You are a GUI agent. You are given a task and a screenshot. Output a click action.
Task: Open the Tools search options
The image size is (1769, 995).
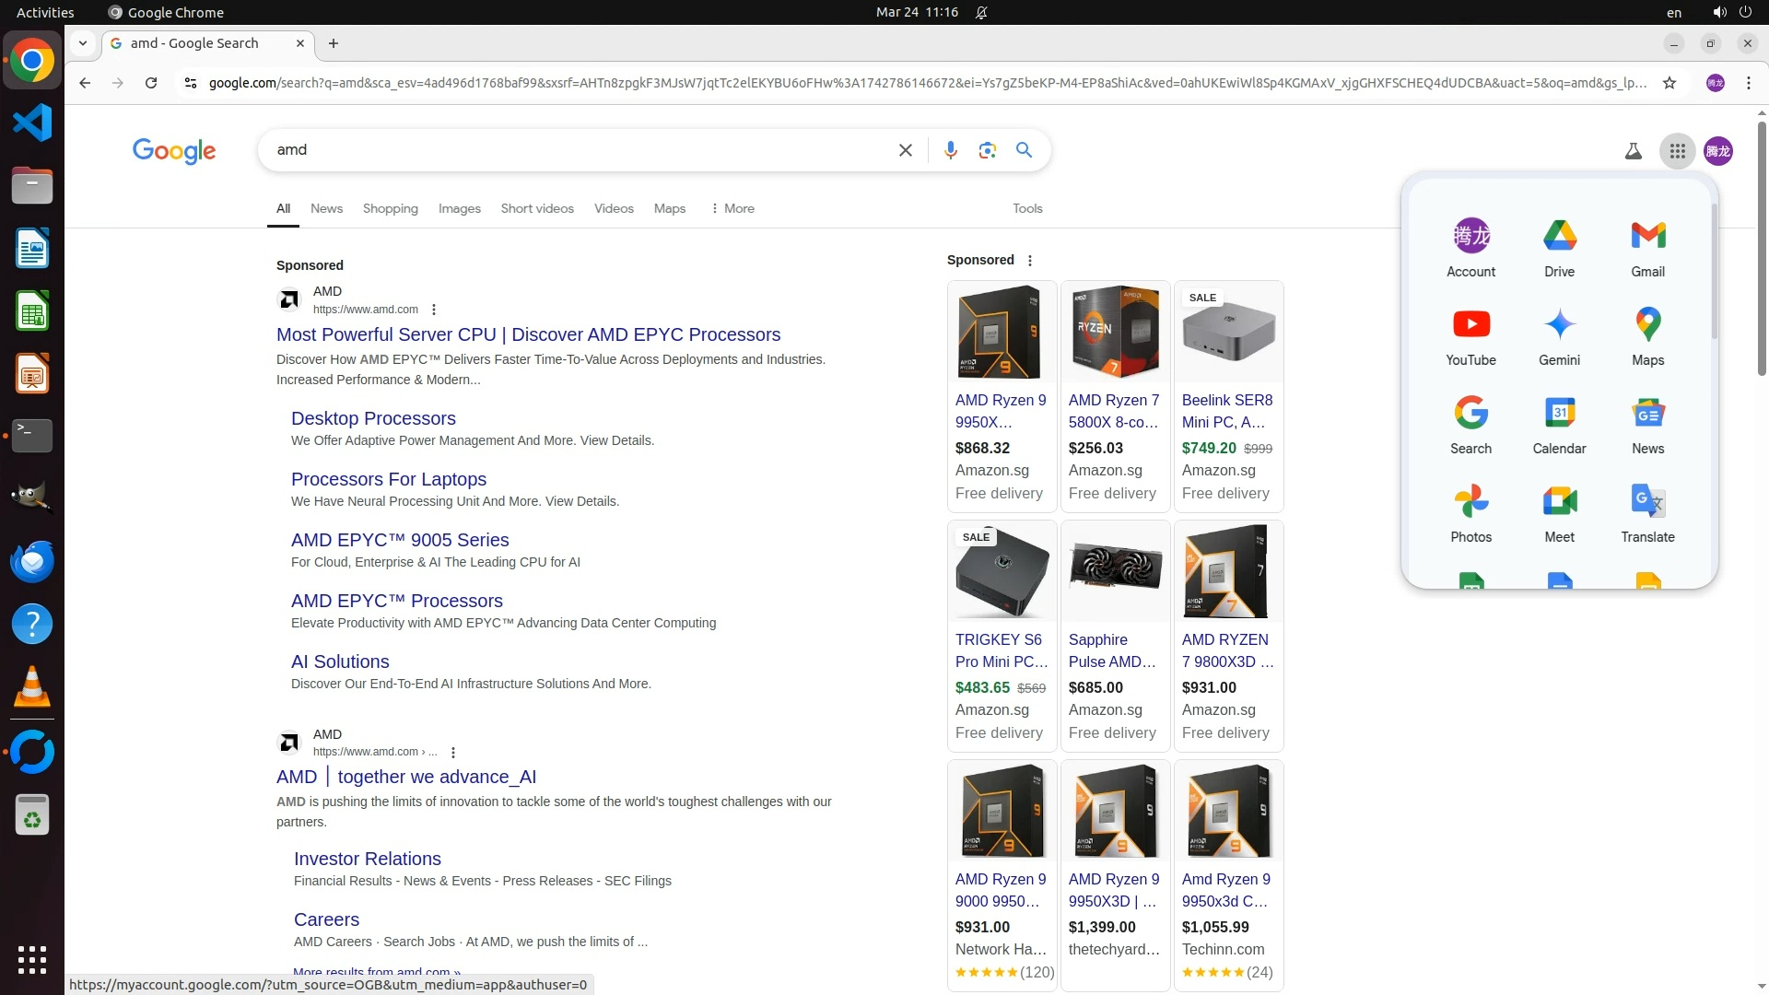click(1026, 208)
